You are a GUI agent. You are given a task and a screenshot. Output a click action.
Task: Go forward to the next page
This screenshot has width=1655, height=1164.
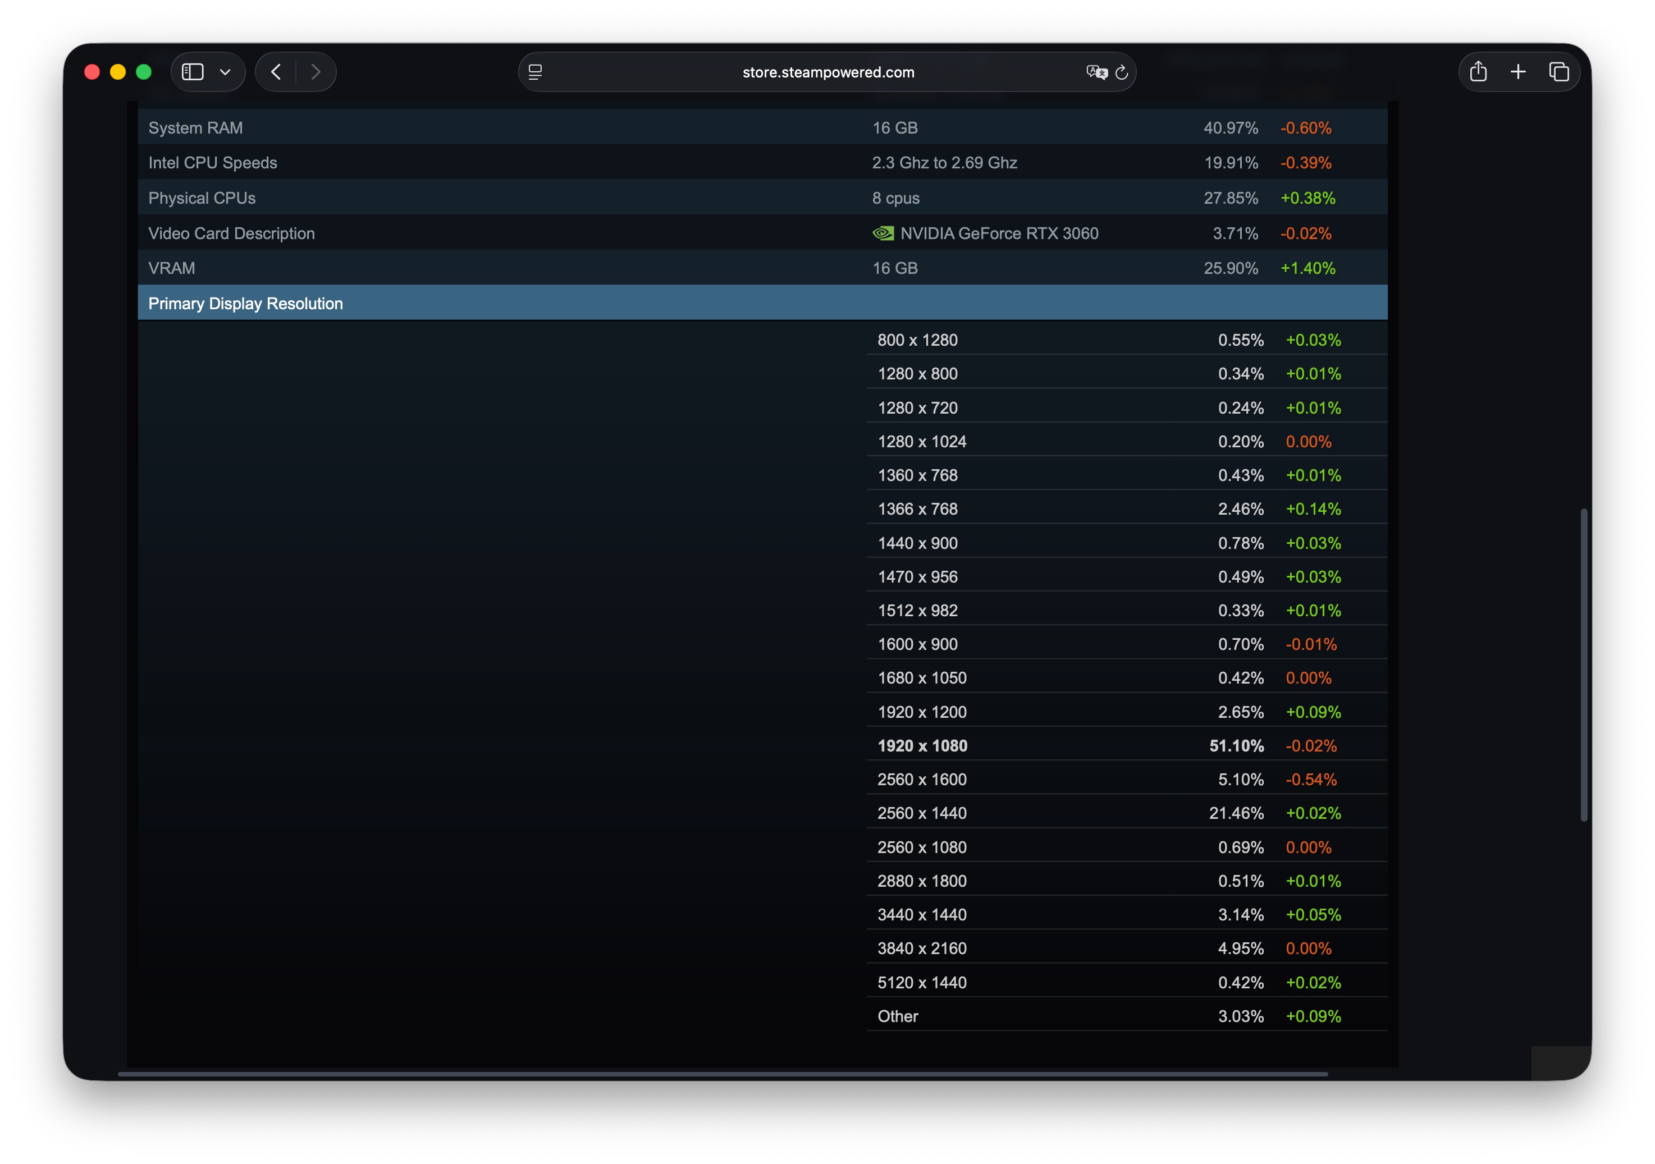coord(315,72)
